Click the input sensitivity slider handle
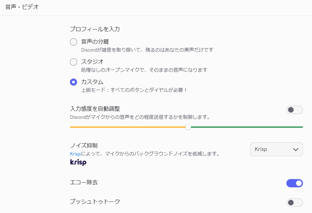This screenshot has width=312, height=213. coord(188,127)
